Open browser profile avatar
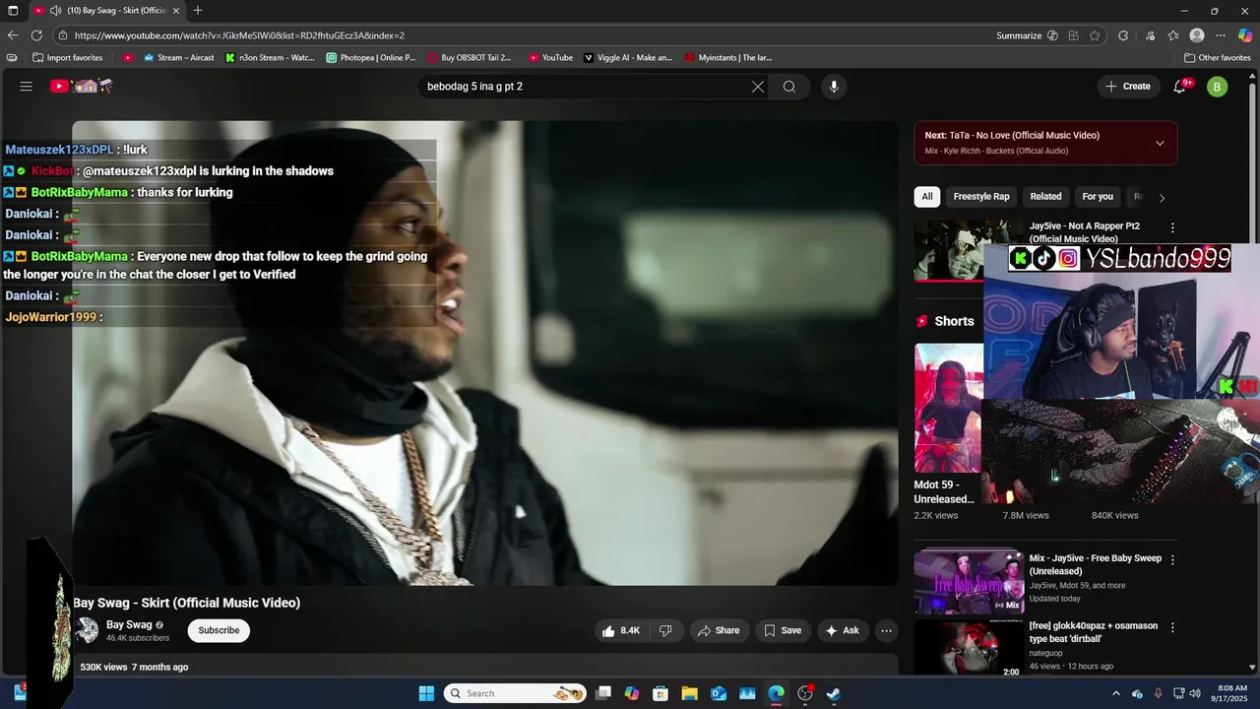The image size is (1260, 709). [1197, 35]
